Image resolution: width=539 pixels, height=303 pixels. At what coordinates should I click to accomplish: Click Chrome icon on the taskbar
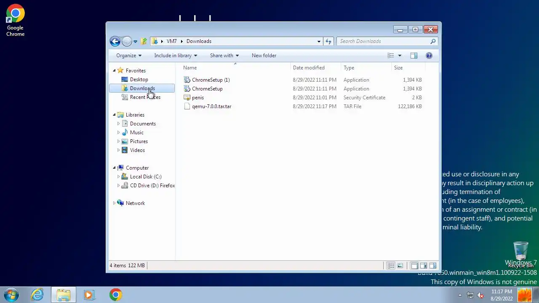[x=115, y=295]
